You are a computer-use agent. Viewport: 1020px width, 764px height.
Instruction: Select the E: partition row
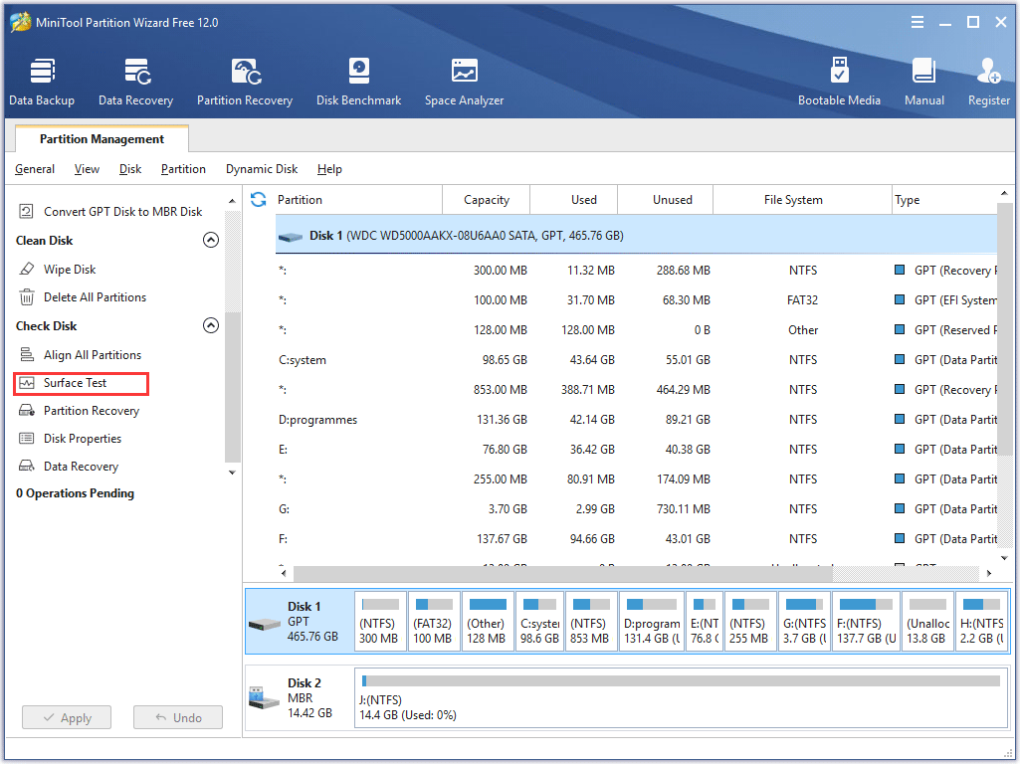pos(636,450)
